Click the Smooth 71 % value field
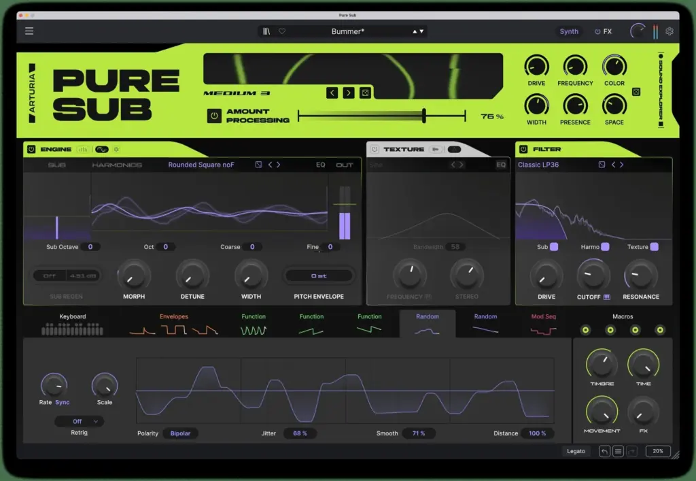This screenshot has width=696, height=481. (419, 433)
